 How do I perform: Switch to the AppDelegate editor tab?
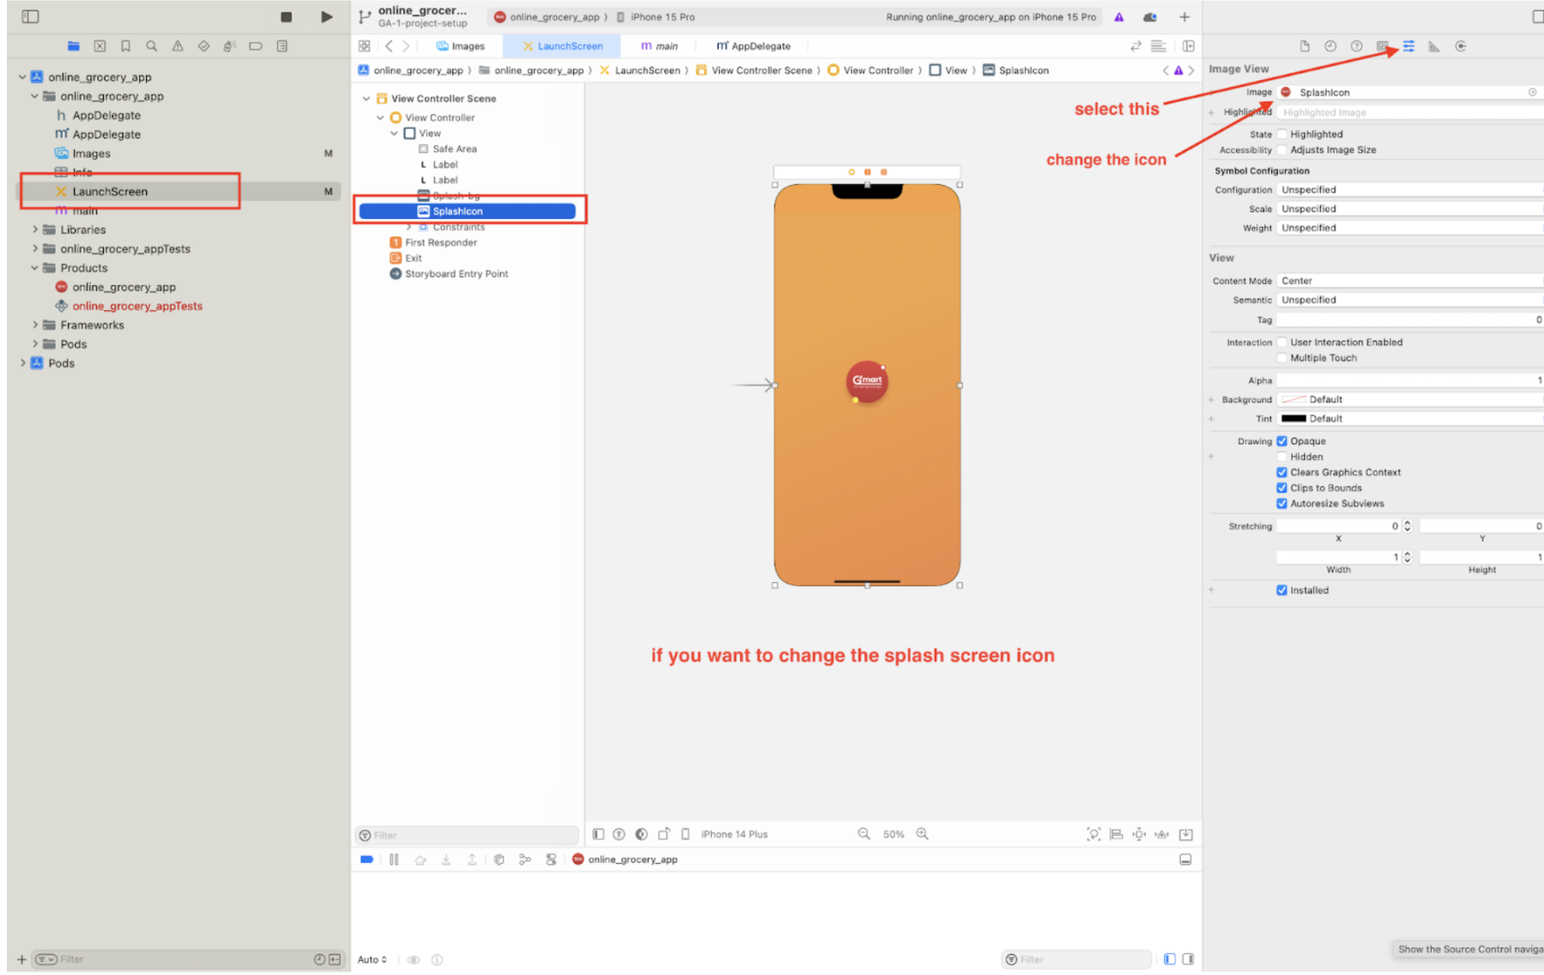pos(753,46)
